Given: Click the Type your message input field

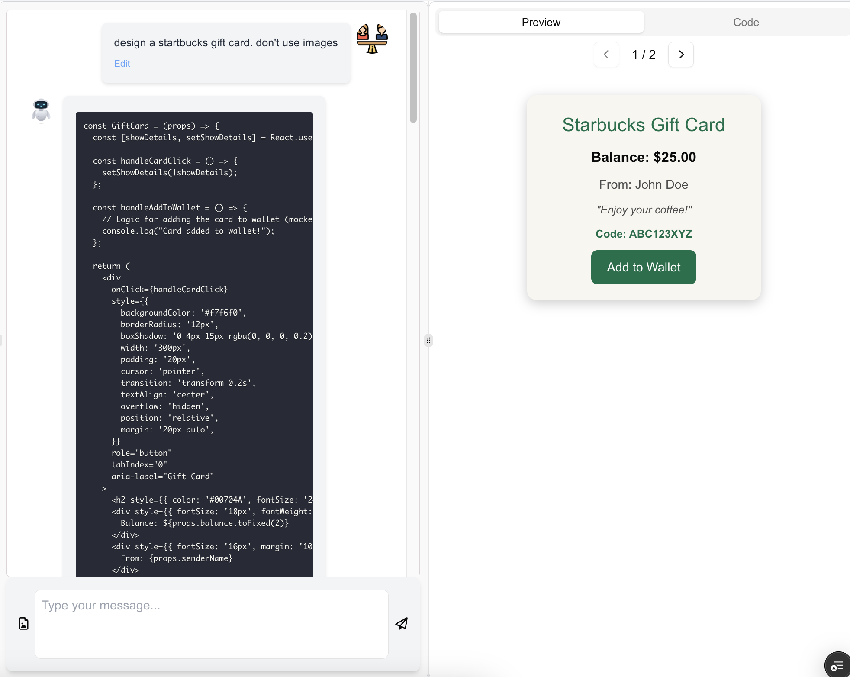Looking at the screenshot, I should 211,623.
